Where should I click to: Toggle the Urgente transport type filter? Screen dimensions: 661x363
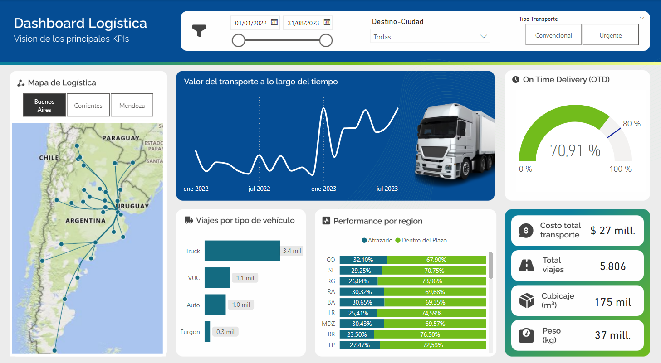pos(610,35)
